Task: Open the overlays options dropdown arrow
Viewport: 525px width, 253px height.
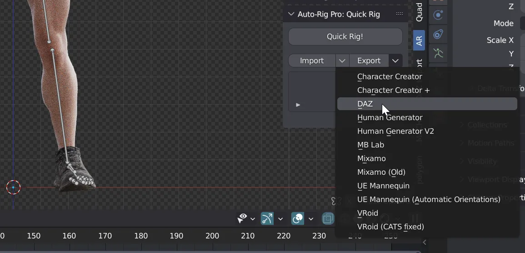Action: click(311, 219)
